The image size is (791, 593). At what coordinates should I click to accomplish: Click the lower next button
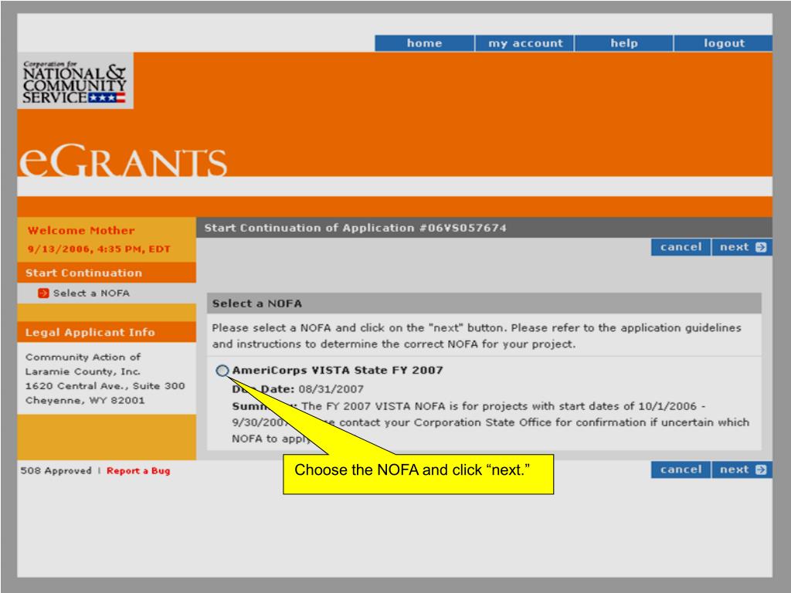[742, 469]
